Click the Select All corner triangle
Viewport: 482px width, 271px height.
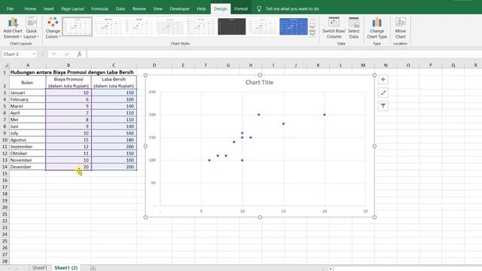click(x=5, y=65)
